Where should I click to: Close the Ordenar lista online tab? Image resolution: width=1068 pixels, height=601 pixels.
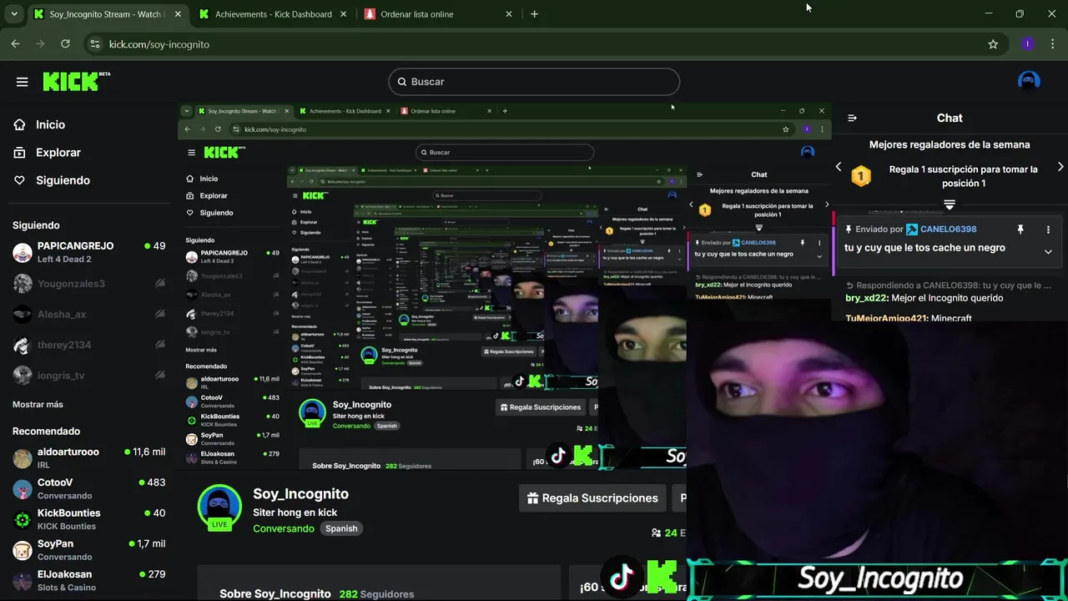point(509,14)
